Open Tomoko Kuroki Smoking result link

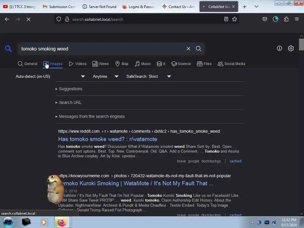(x=136, y=183)
